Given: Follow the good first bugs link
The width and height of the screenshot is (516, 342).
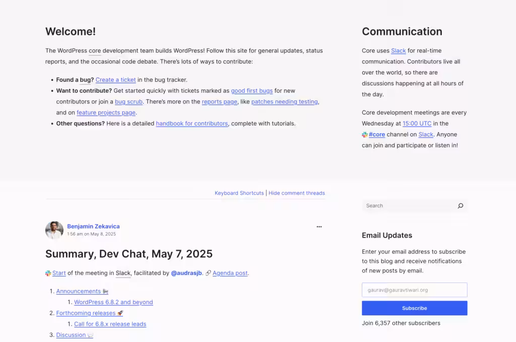Looking at the screenshot, I should pyautogui.click(x=252, y=91).
